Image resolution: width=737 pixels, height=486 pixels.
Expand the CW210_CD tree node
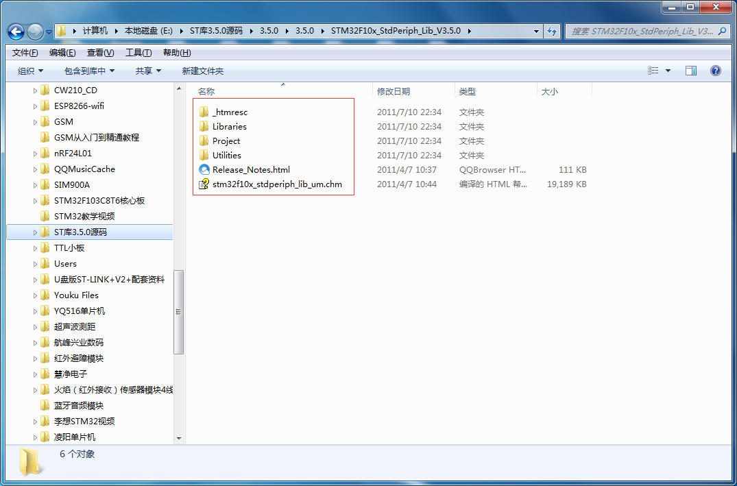pyautogui.click(x=35, y=90)
